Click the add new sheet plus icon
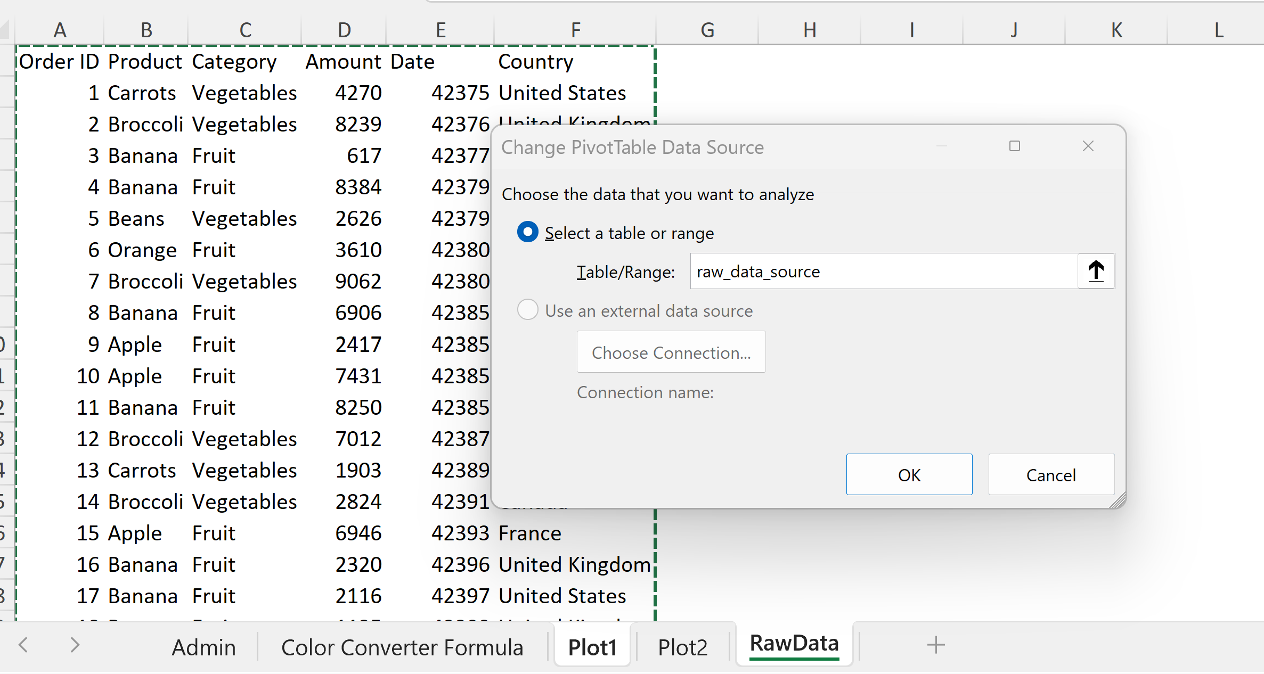1264x674 pixels. (x=935, y=645)
